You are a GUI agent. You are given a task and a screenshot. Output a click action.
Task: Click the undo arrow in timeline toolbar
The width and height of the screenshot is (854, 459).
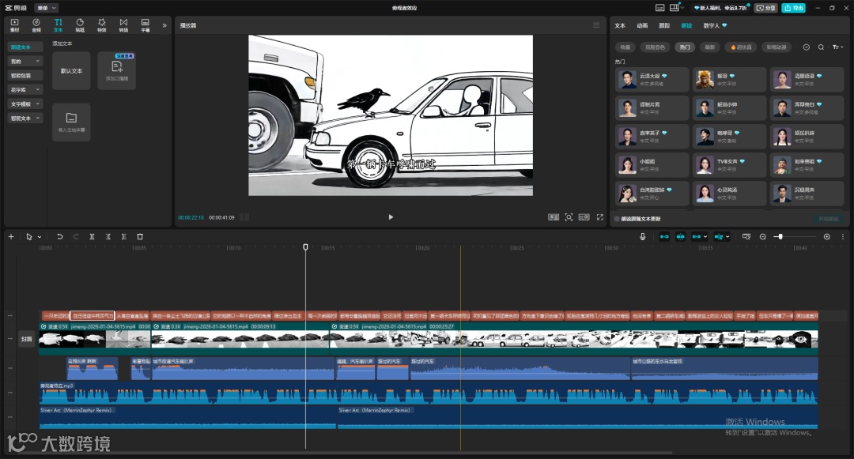point(59,236)
